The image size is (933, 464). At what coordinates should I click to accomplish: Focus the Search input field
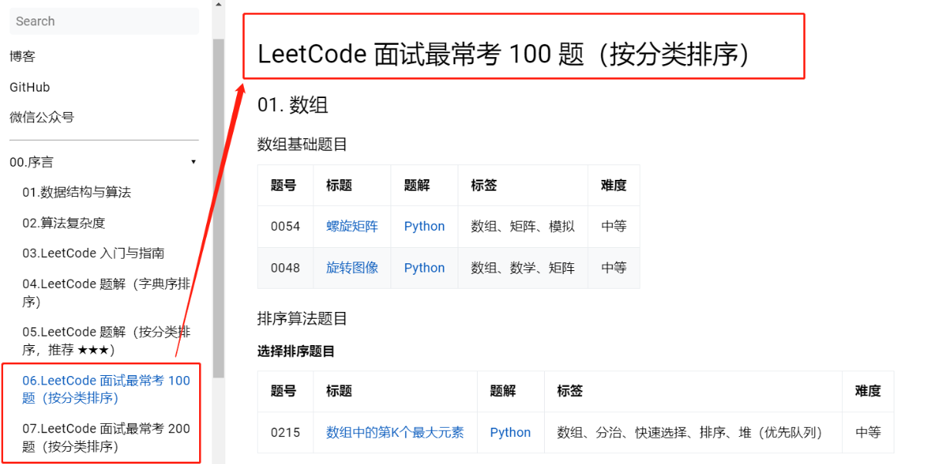pyautogui.click(x=104, y=21)
